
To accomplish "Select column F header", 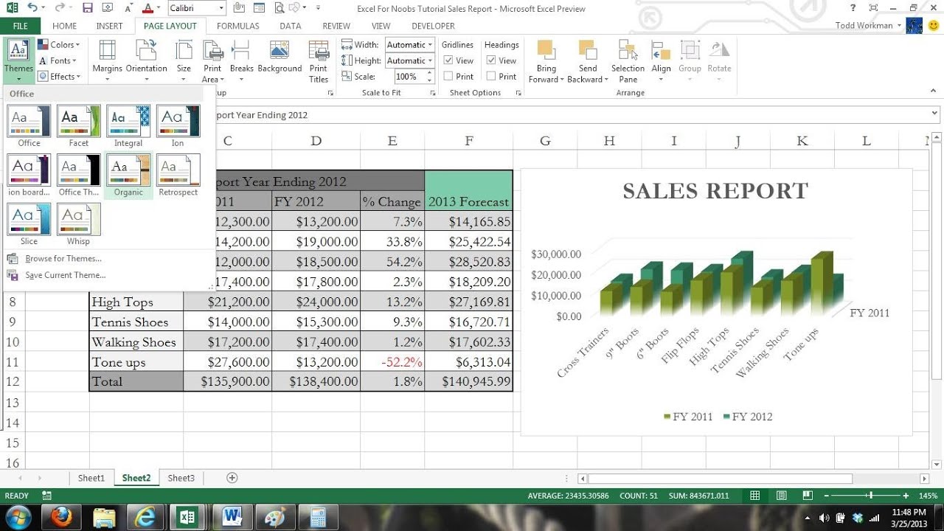I will [x=469, y=141].
